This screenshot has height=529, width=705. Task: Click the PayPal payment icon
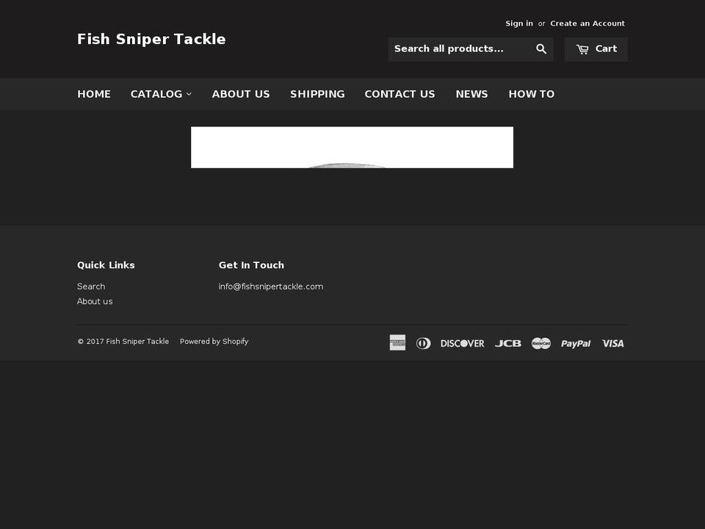[576, 344]
